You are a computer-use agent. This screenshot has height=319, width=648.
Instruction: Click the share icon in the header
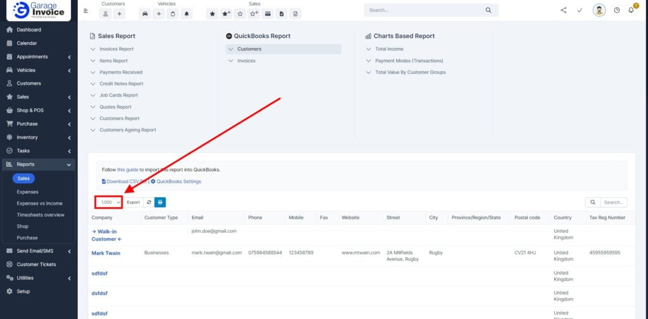(x=563, y=10)
